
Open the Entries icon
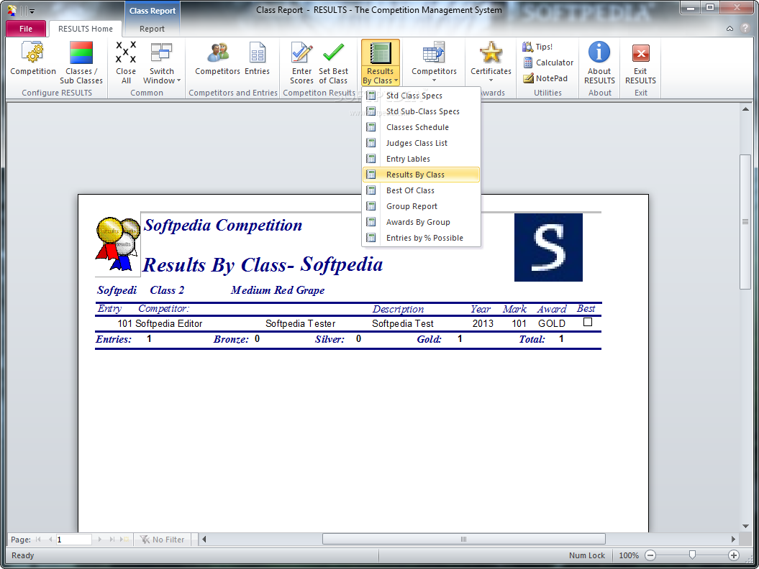[257, 59]
